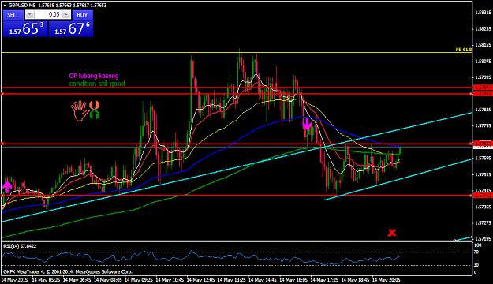
Task: Click the '14 May 13:25' time axis label
Action: 232,280
